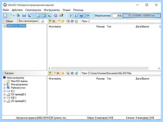Click the Каталог Путь field with C:\Users path
The height and width of the screenshot is (122, 163).
click(124, 73)
